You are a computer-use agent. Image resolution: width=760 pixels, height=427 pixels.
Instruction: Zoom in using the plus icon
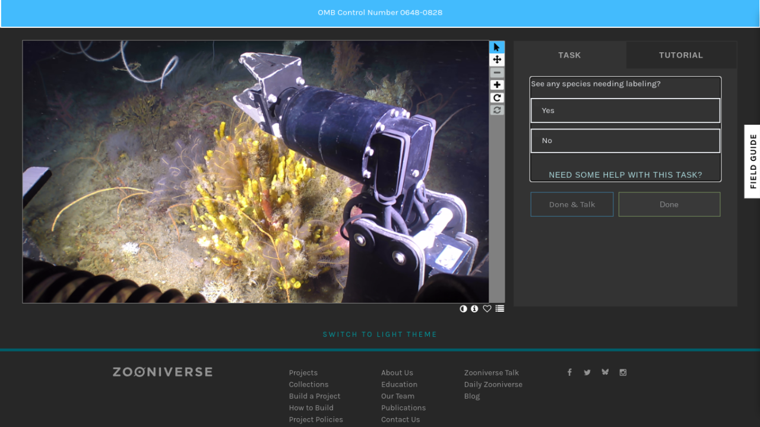497,85
